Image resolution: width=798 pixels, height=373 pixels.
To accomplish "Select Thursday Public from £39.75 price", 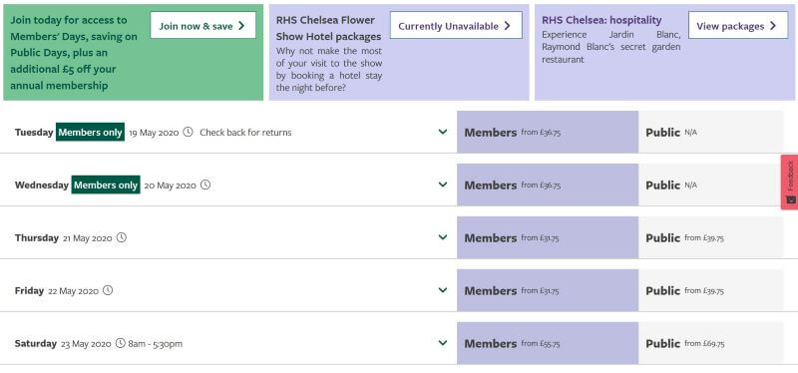I will 711,237.
